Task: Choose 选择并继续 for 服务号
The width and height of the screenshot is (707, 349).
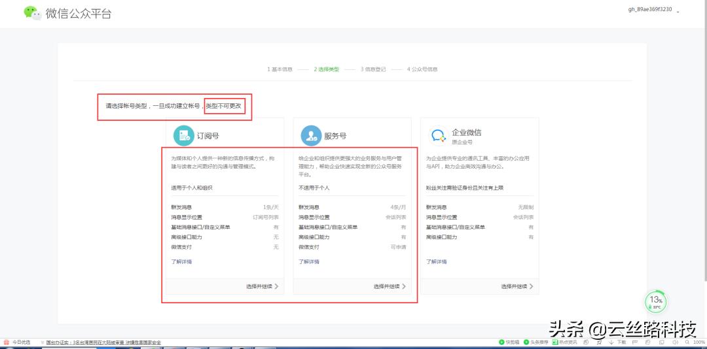Action: click(390, 286)
